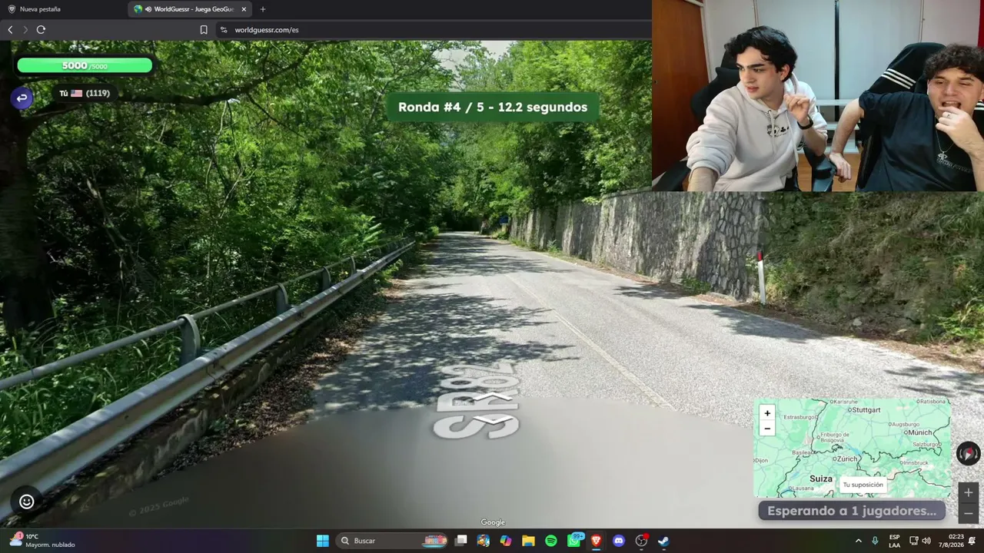
Task: Click Stuttgart on the guess map
Action: coord(866,410)
